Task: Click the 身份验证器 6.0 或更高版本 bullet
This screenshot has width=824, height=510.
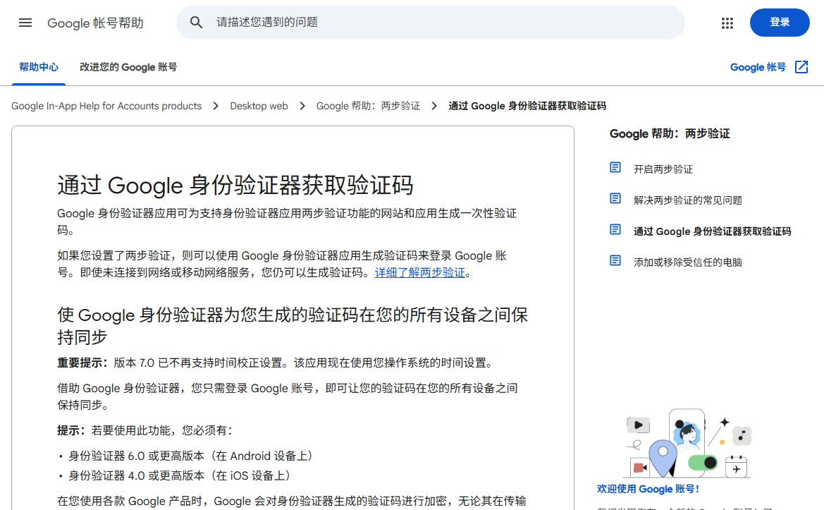Action: point(190,456)
